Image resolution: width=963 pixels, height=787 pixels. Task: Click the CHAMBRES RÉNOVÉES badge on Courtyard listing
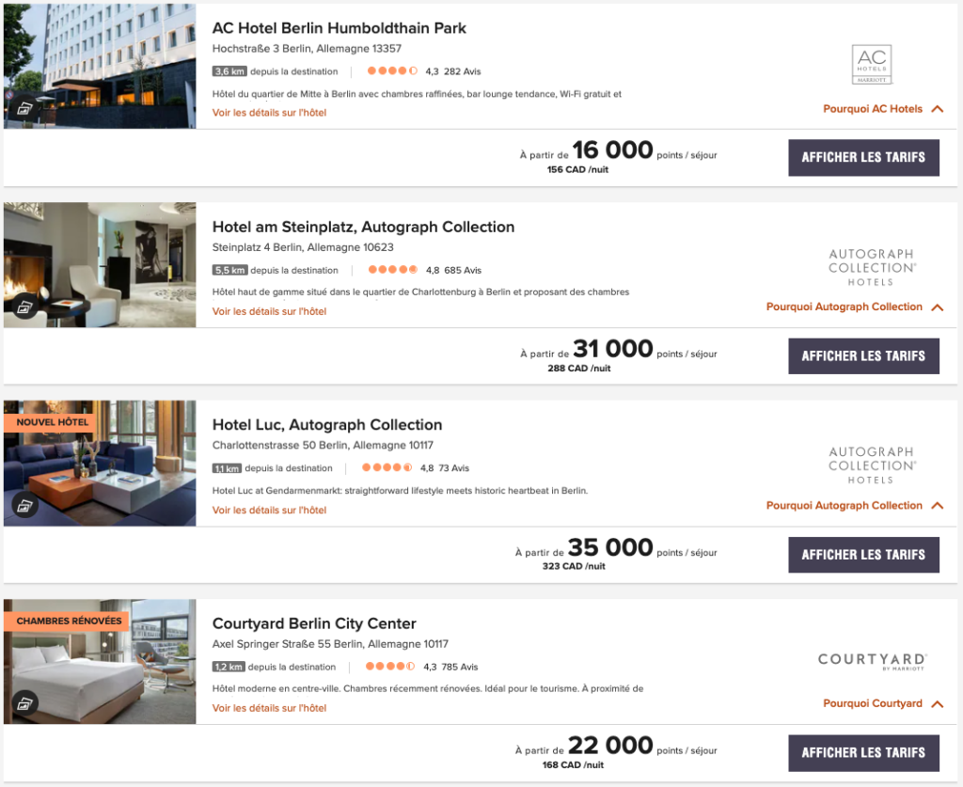[x=68, y=621]
